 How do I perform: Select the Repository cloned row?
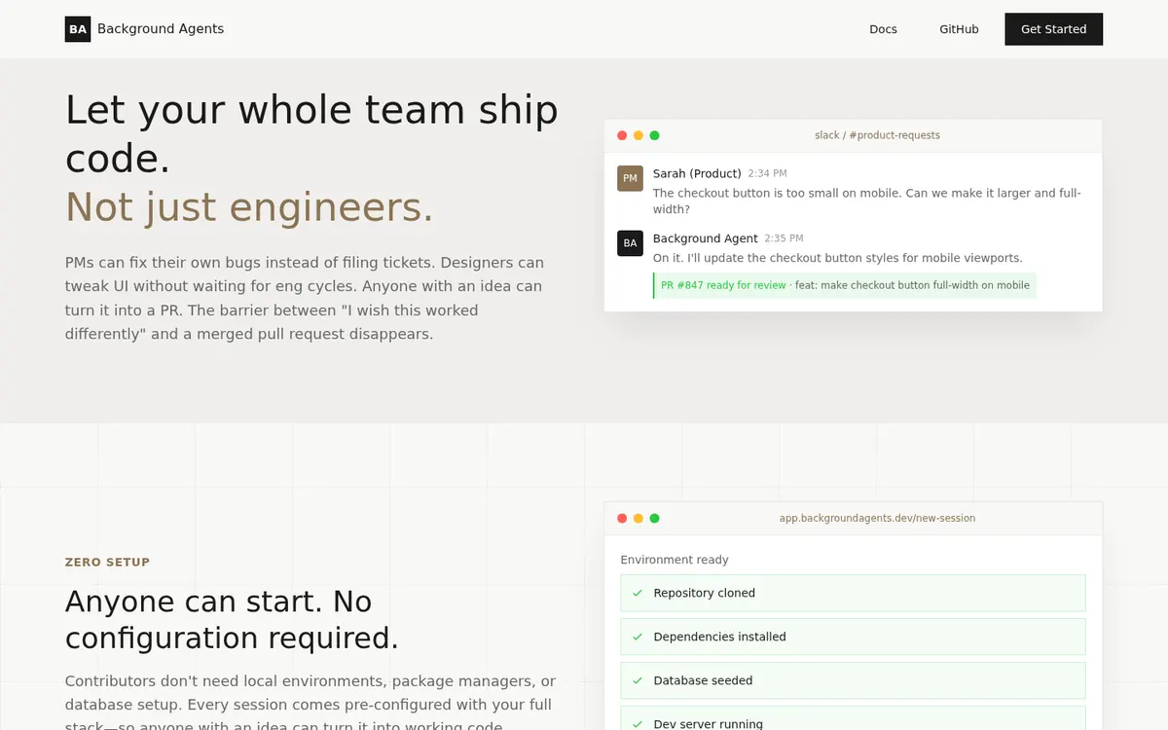[853, 593]
